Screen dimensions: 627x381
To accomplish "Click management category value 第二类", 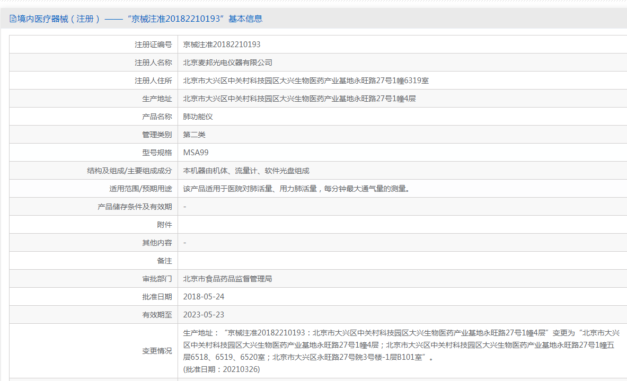I will click(x=194, y=135).
